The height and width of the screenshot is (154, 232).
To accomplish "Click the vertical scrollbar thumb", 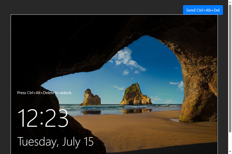I will (x=230, y=67).
